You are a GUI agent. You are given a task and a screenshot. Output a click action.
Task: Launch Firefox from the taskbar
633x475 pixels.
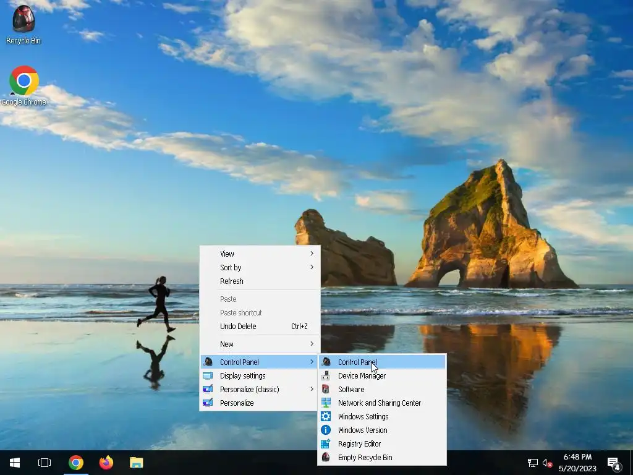click(x=106, y=463)
